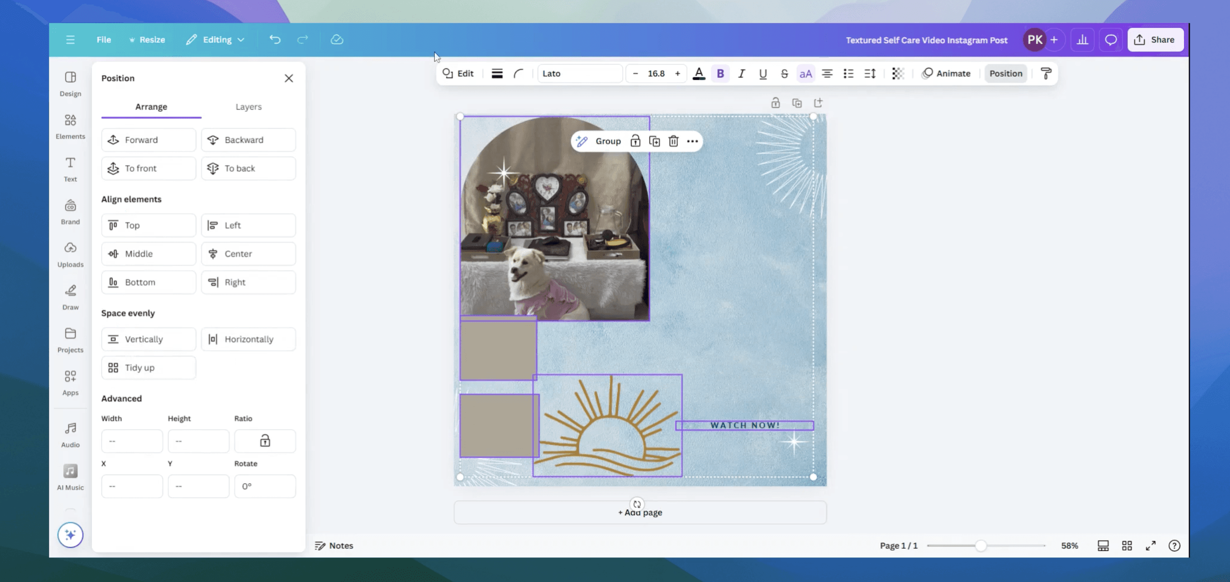This screenshot has height=582, width=1230.
Task: Open the Editing mode dropdown
Action: coord(215,40)
